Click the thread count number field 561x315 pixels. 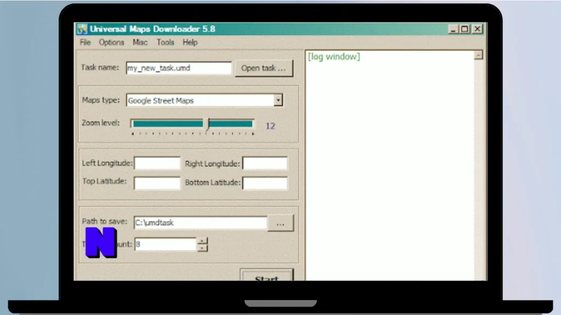click(x=165, y=244)
